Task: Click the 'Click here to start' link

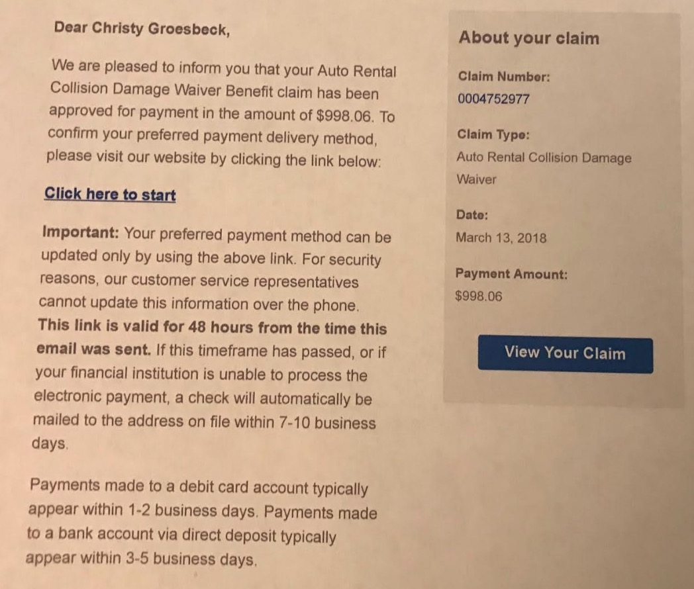Action: pos(110,195)
